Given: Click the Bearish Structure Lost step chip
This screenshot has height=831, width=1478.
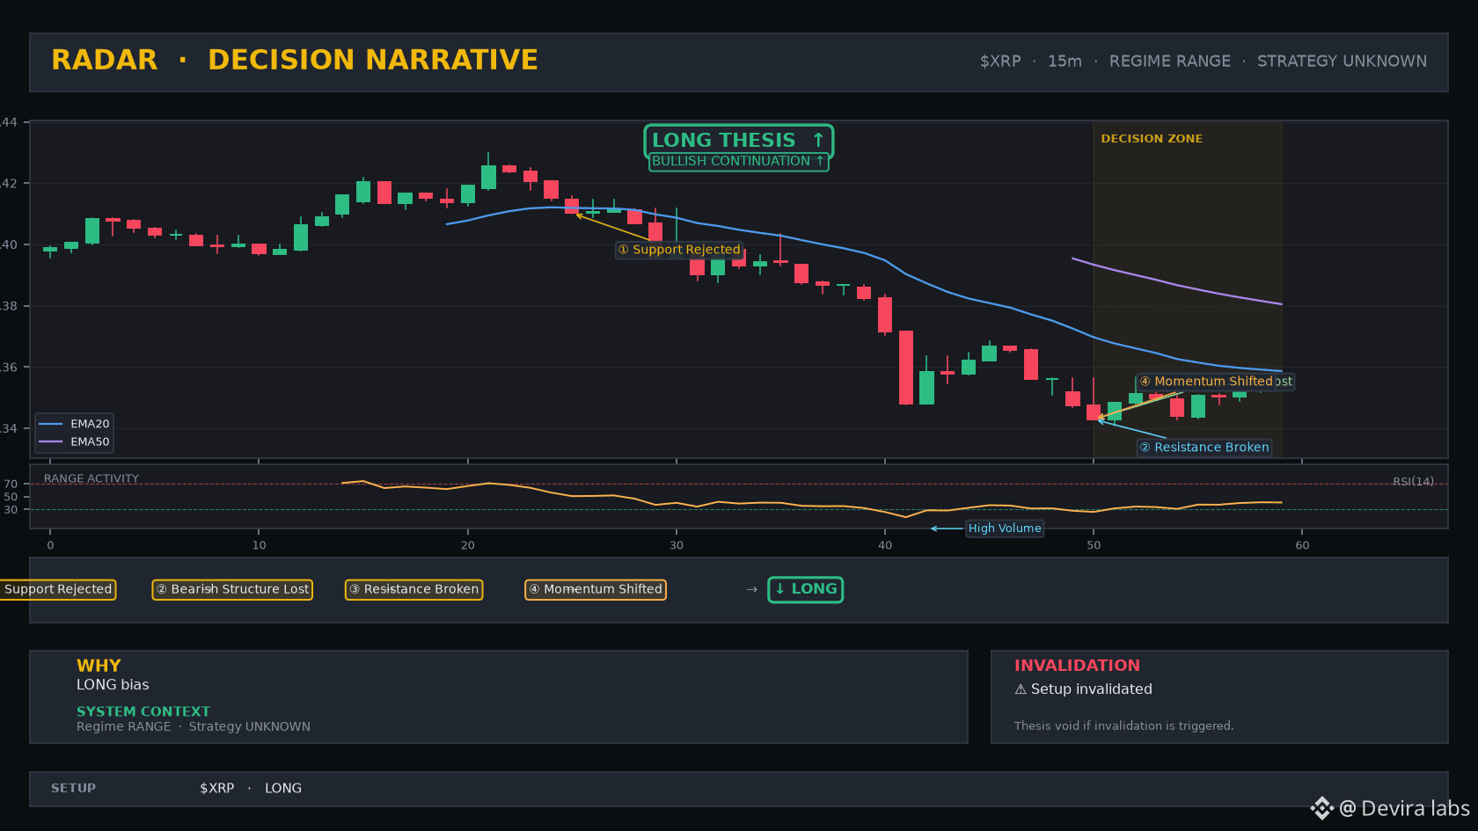Looking at the screenshot, I should click(232, 589).
